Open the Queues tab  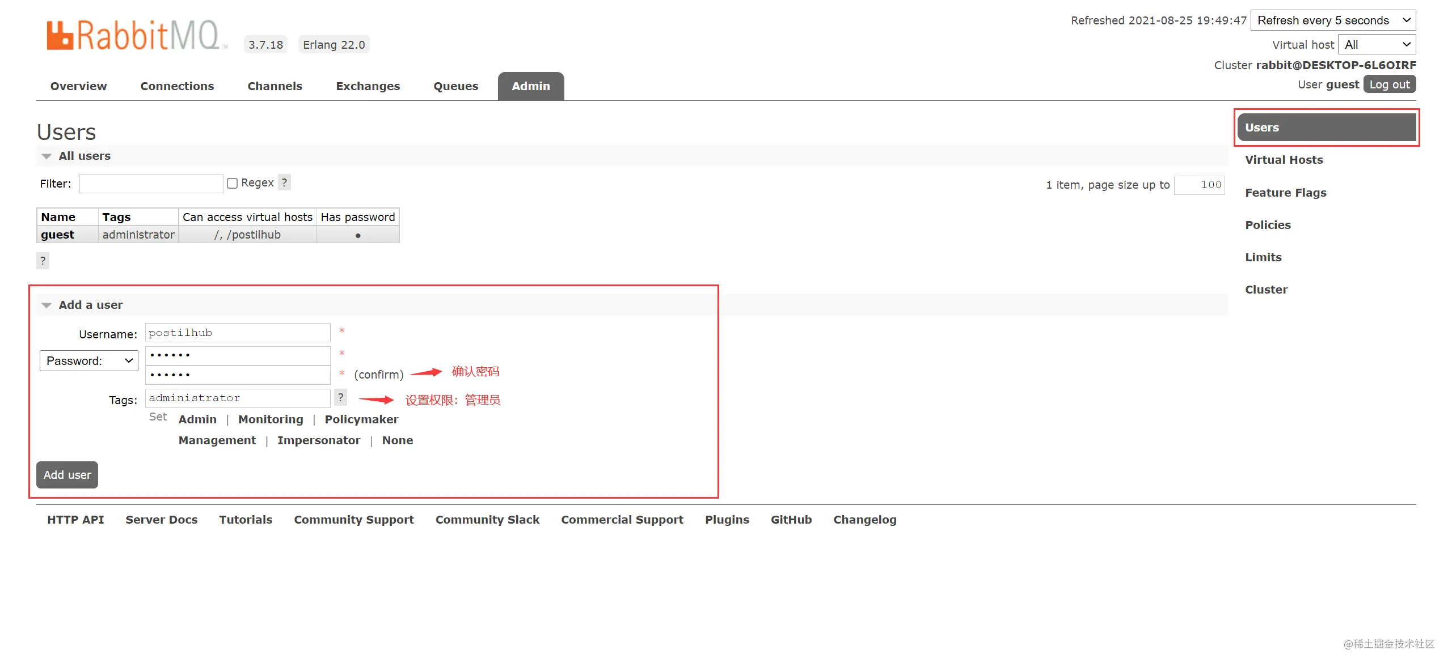(x=455, y=86)
